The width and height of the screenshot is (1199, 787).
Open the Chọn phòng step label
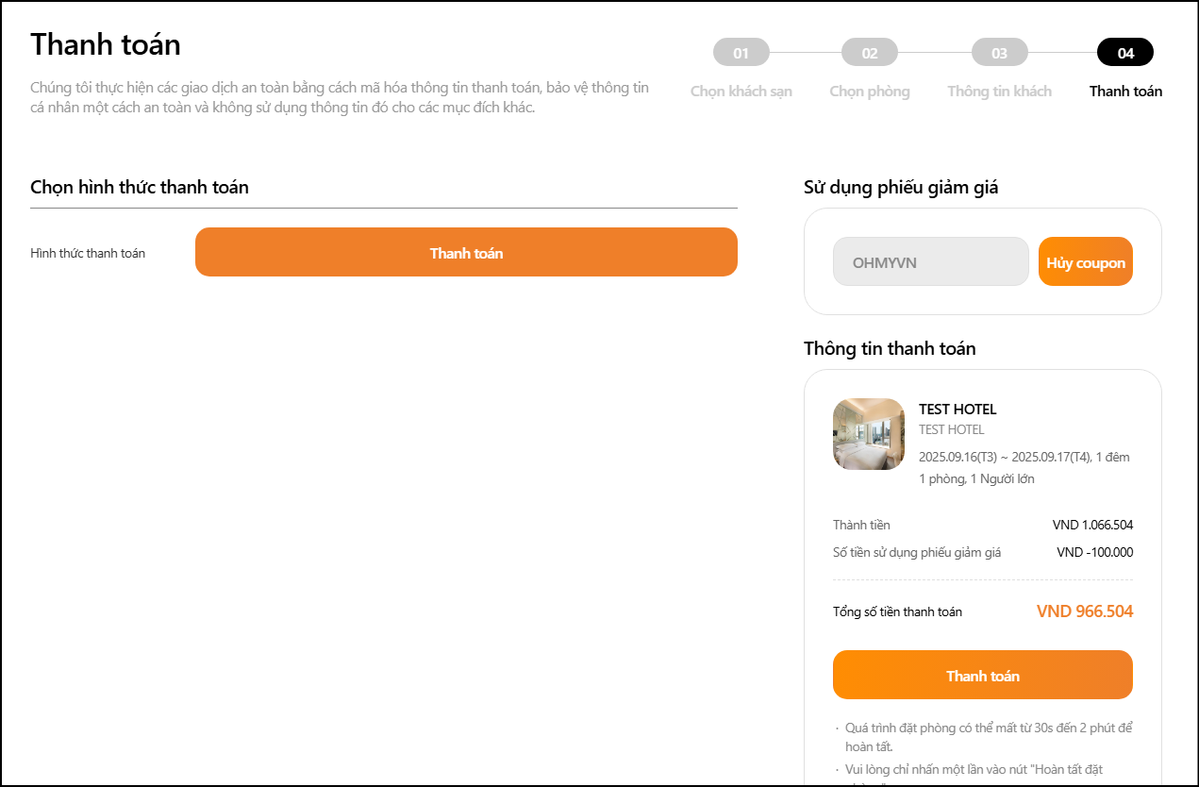[x=869, y=92]
